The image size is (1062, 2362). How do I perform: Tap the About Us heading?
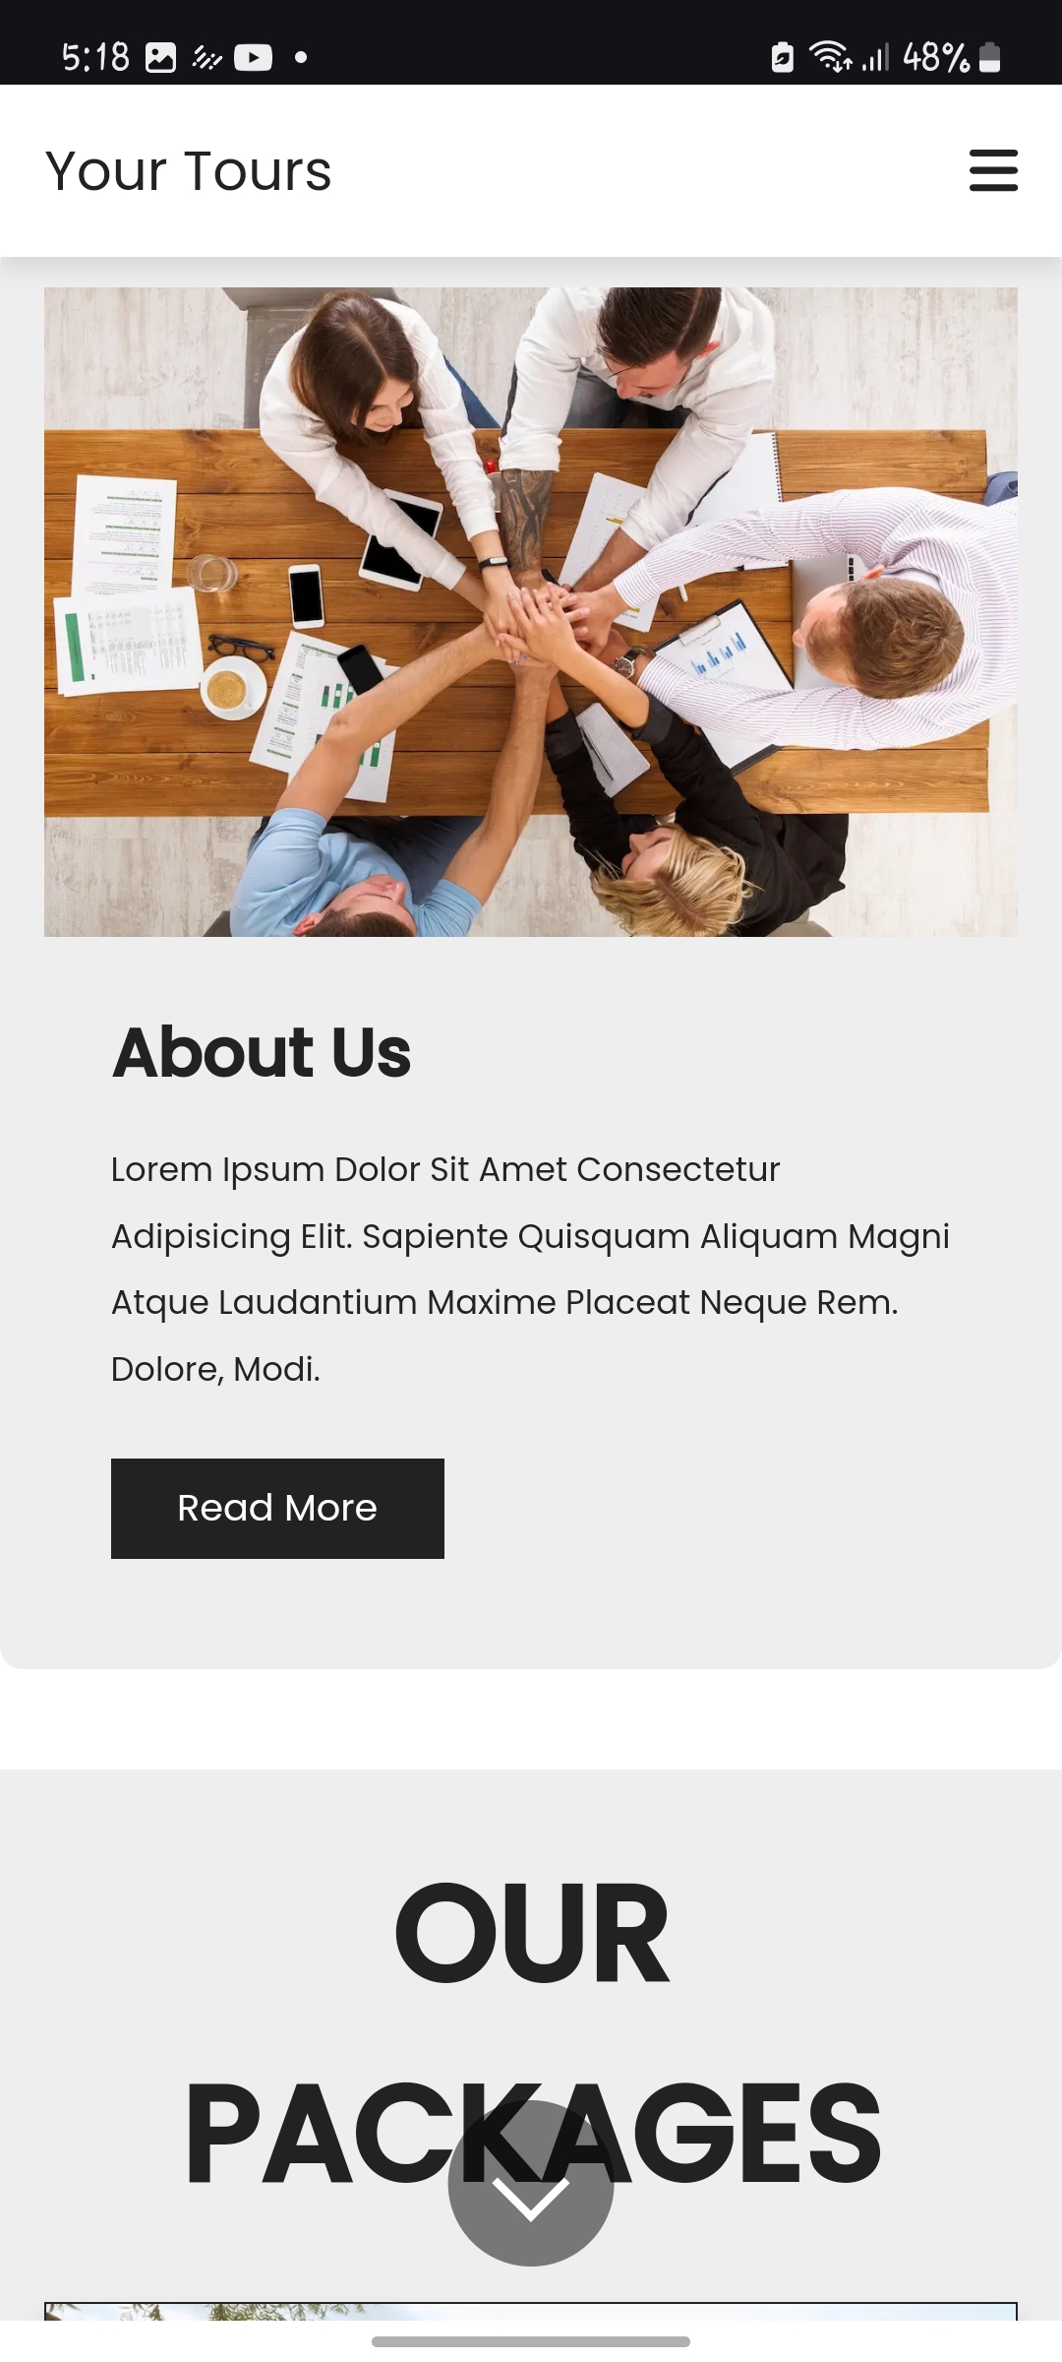[262, 1052]
